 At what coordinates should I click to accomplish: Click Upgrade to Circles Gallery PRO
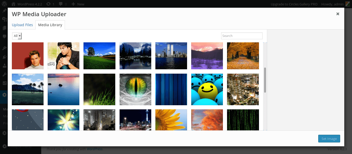(294, 4)
